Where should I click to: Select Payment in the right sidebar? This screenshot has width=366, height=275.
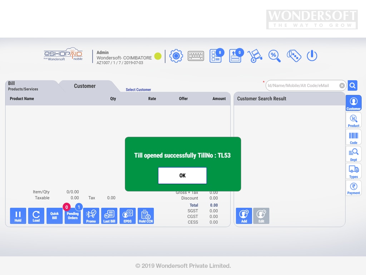point(353,188)
